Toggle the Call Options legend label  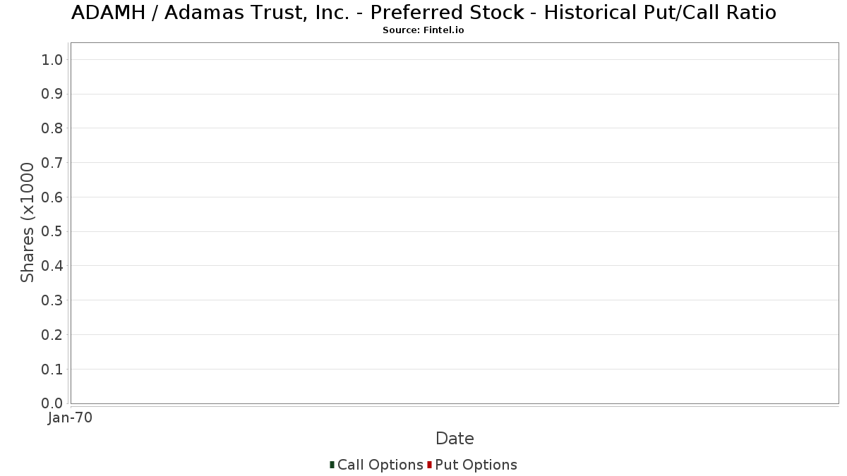pyautogui.click(x=380, y=465)
